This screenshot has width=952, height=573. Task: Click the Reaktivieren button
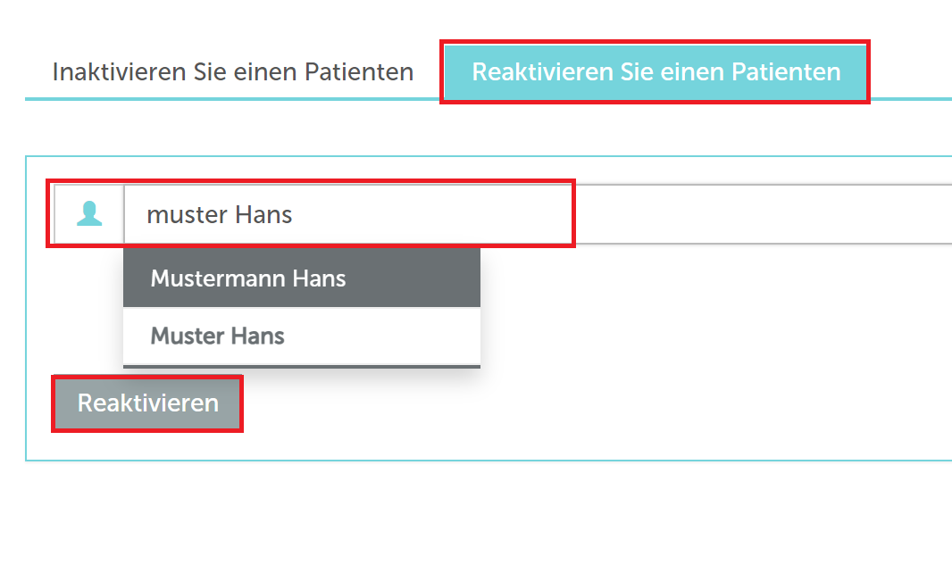(x=147, y=403)
